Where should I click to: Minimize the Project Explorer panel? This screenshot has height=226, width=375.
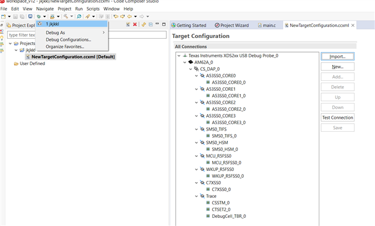click(157, 24)
